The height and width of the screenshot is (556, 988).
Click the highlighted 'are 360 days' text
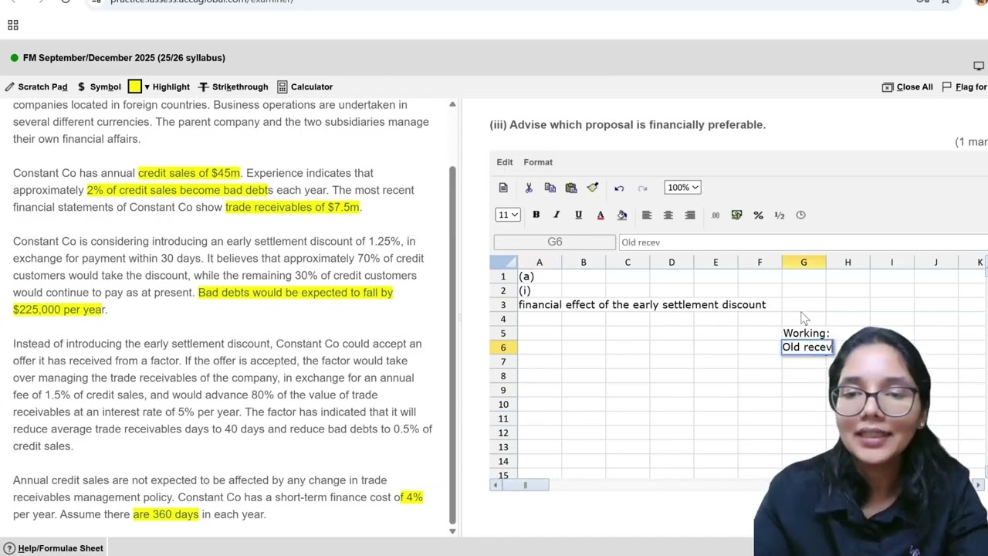[166, 514]
